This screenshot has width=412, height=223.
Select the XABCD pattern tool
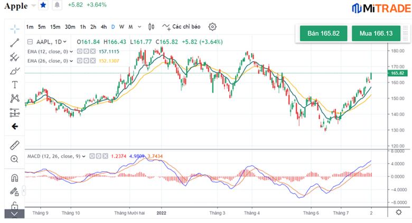[x=15, y=99]
